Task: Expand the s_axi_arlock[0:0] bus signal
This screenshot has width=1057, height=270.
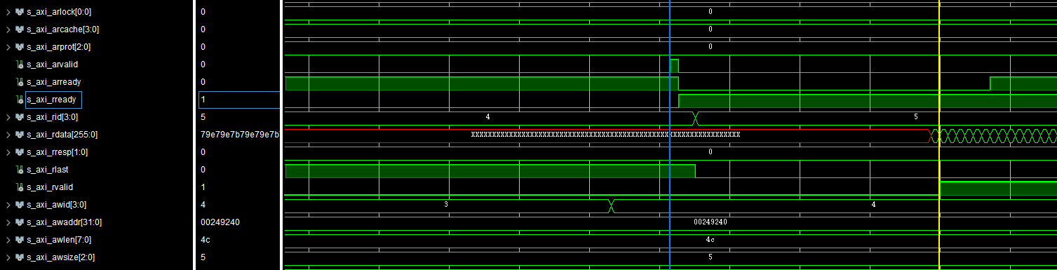Action: [x=8, y=12]
